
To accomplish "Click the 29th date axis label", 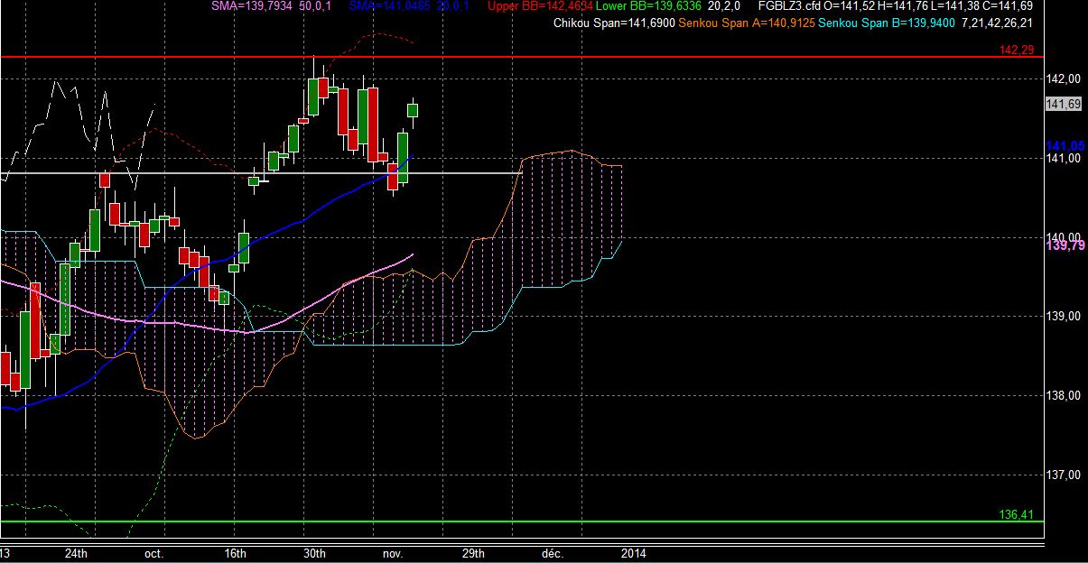I will click(472, 553).
